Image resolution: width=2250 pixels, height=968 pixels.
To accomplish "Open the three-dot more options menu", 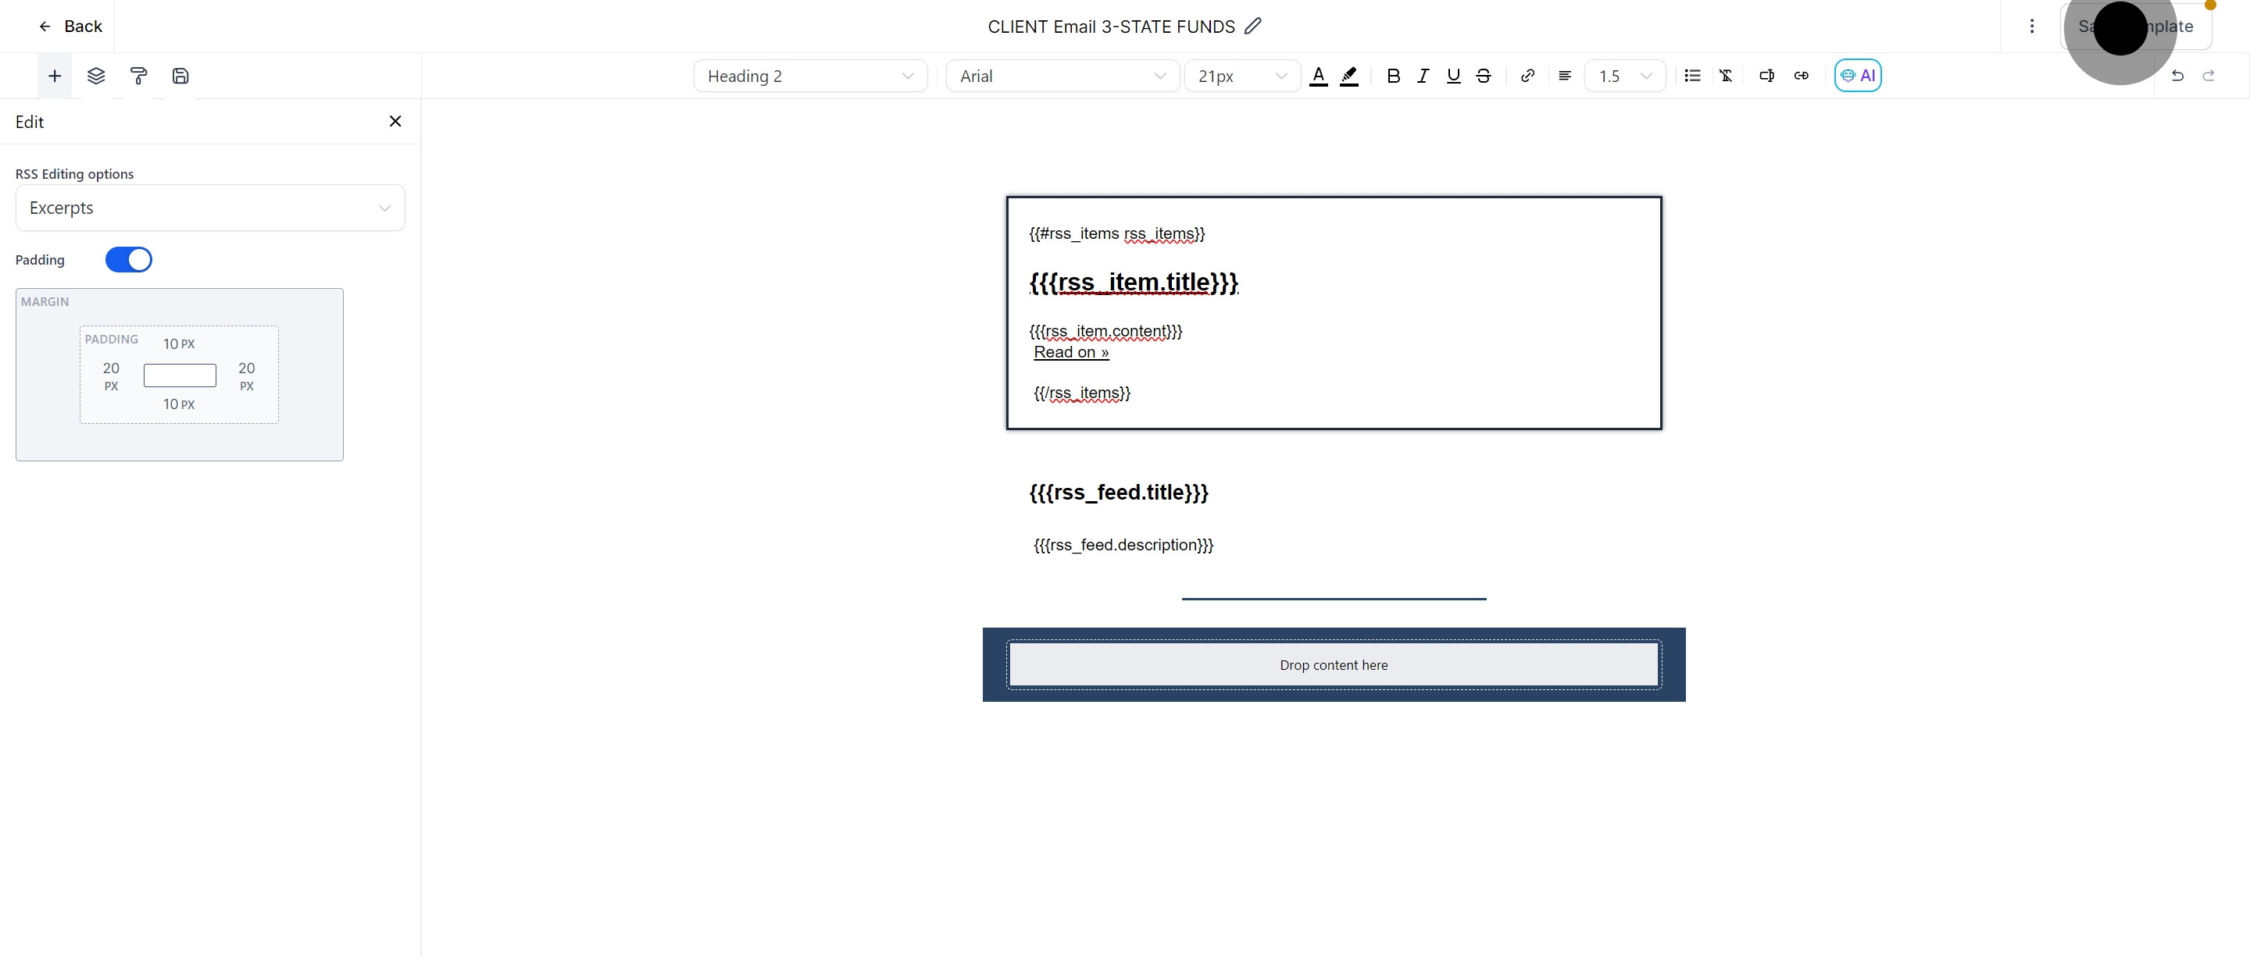I will click(x=2031, y=27).
